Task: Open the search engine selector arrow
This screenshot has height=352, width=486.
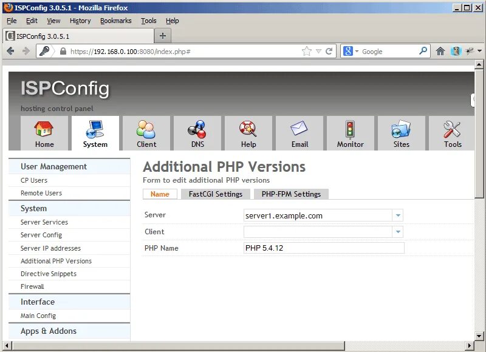Action: (x=357, y=52)
